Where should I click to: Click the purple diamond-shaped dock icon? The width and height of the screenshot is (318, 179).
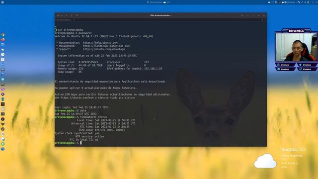pyautogui.click(x=2, y=94)
